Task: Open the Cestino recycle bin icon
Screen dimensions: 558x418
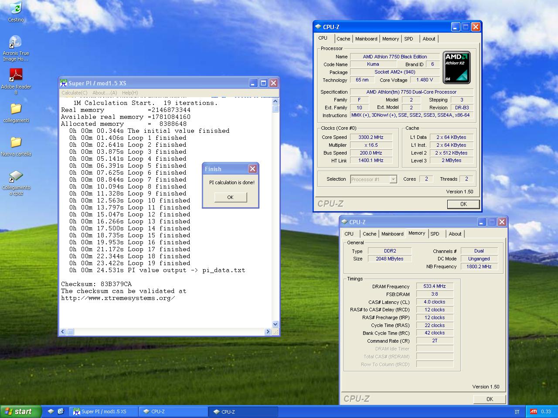Action: pos(16,12)
